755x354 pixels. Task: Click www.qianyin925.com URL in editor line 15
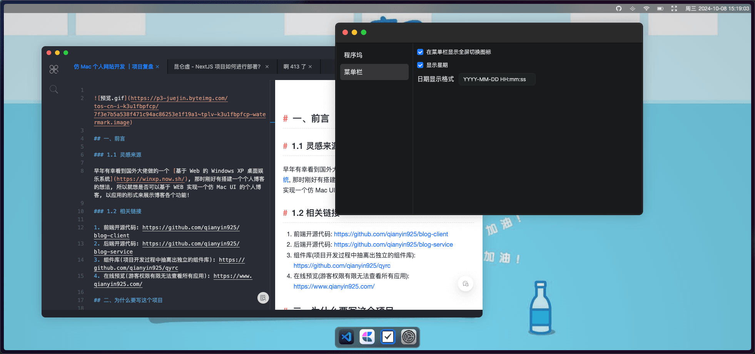click(233, 276)
